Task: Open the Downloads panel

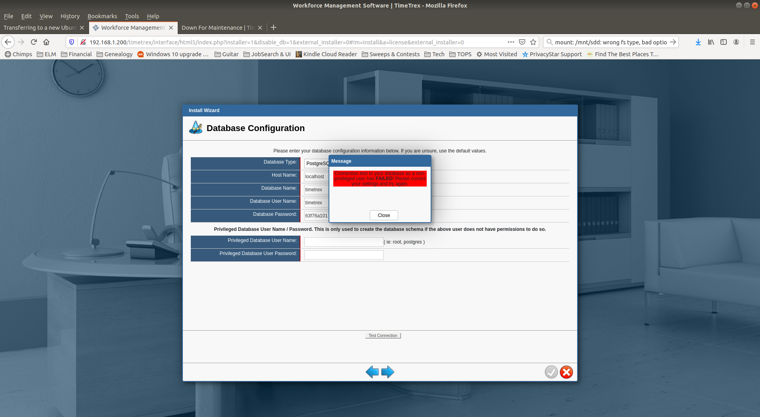Action: click(x=698, y=42)
